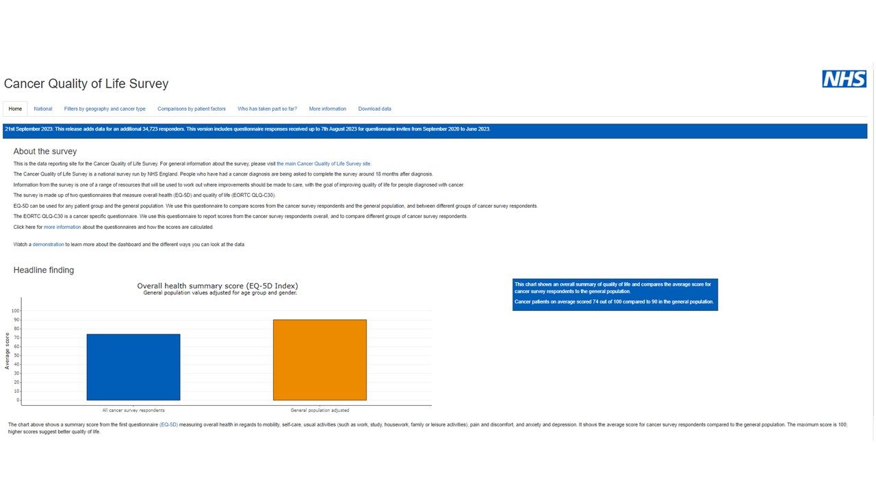The width and height of the screenshot is (876, 492).
Task: Click the chart subtitle about adjusted general population values
Action: coord(220,293)
